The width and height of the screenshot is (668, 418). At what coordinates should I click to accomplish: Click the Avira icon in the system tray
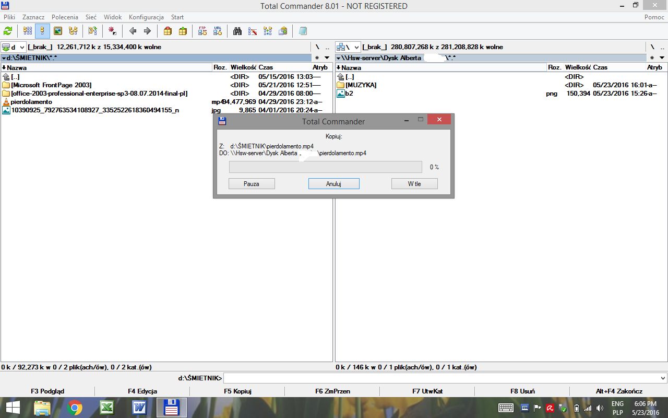[x=550, y=408]
